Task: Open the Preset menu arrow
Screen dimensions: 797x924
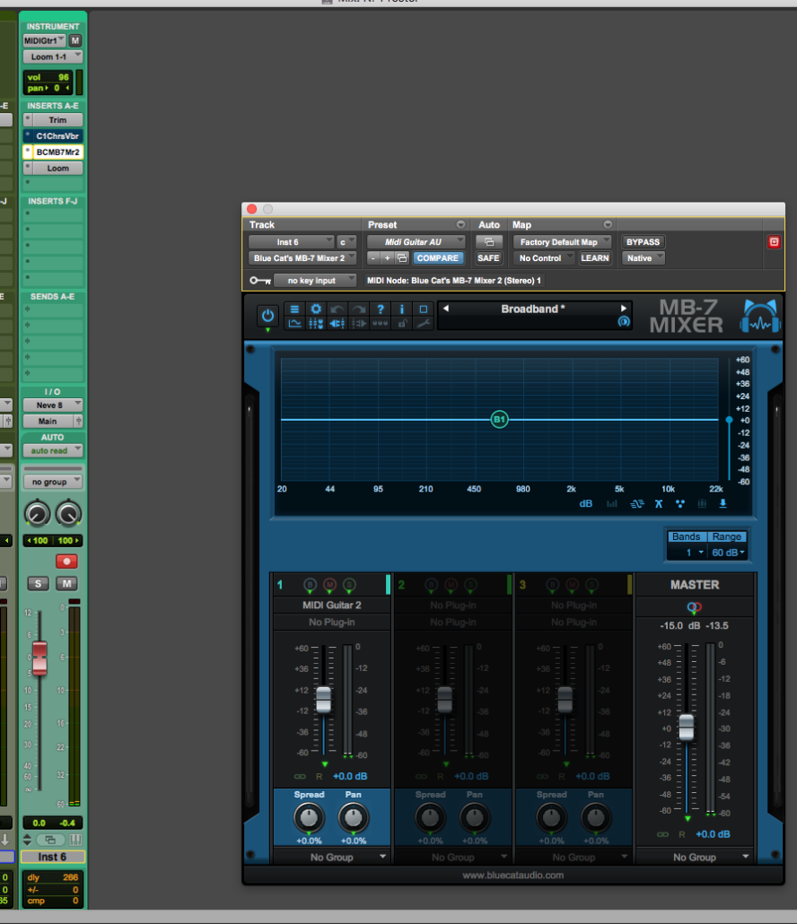Action: click(461, 224)
